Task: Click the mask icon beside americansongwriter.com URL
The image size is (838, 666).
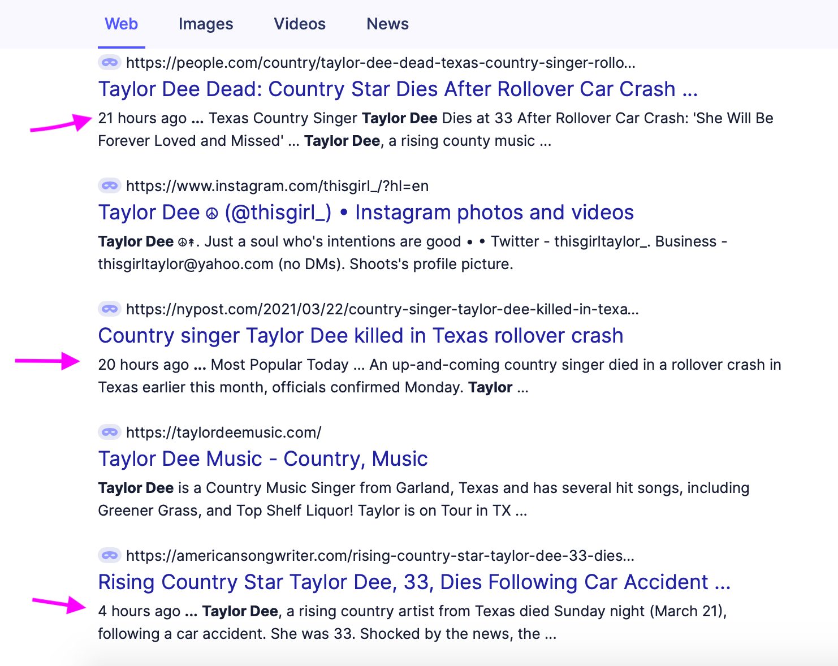Action: click(110, 555)
